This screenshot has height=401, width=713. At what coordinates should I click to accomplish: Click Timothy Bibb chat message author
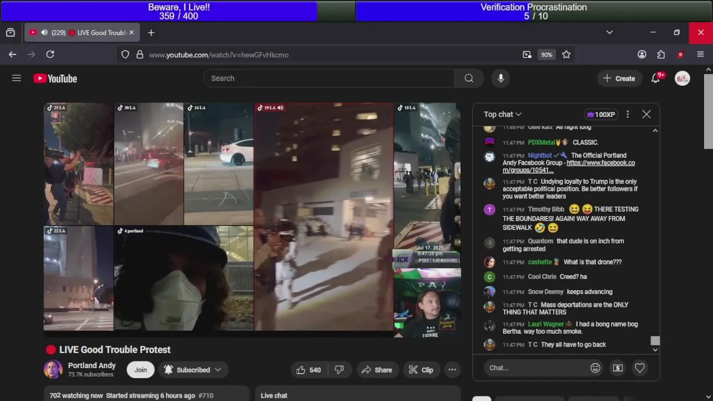pos(546,209)
